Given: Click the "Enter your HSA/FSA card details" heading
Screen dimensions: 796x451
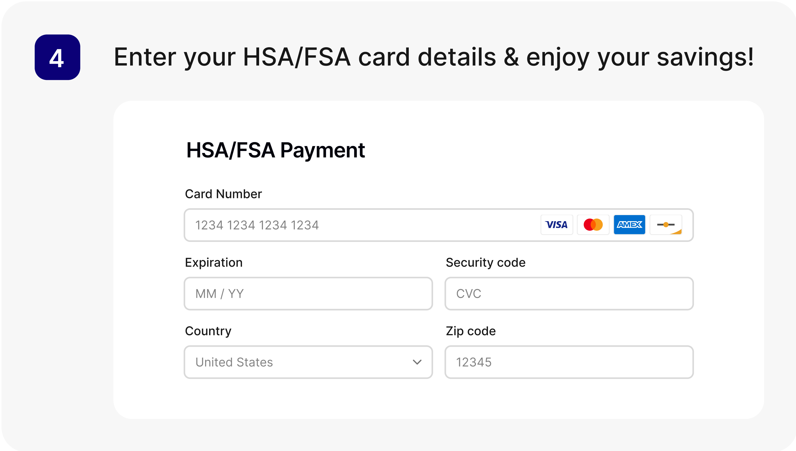Looking at the screenshot, I should click(434, 57).
